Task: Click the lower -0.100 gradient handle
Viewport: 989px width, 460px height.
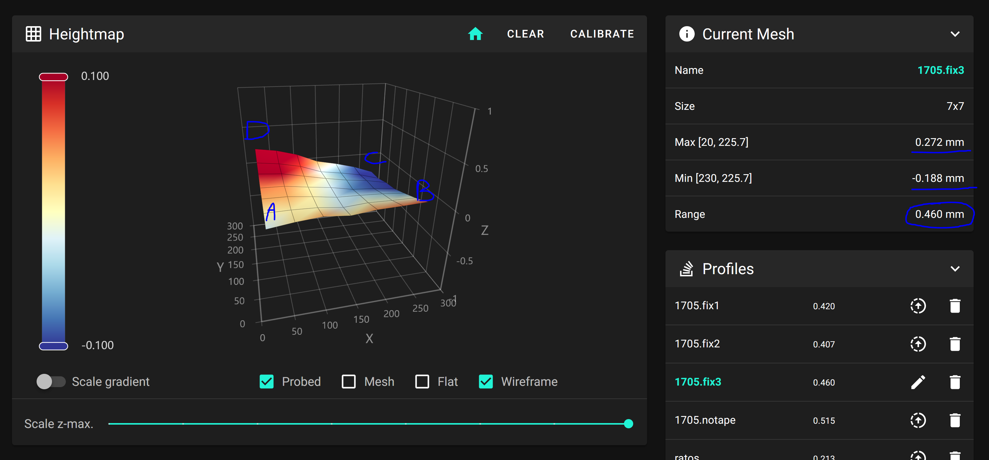Action: [54, 346]
